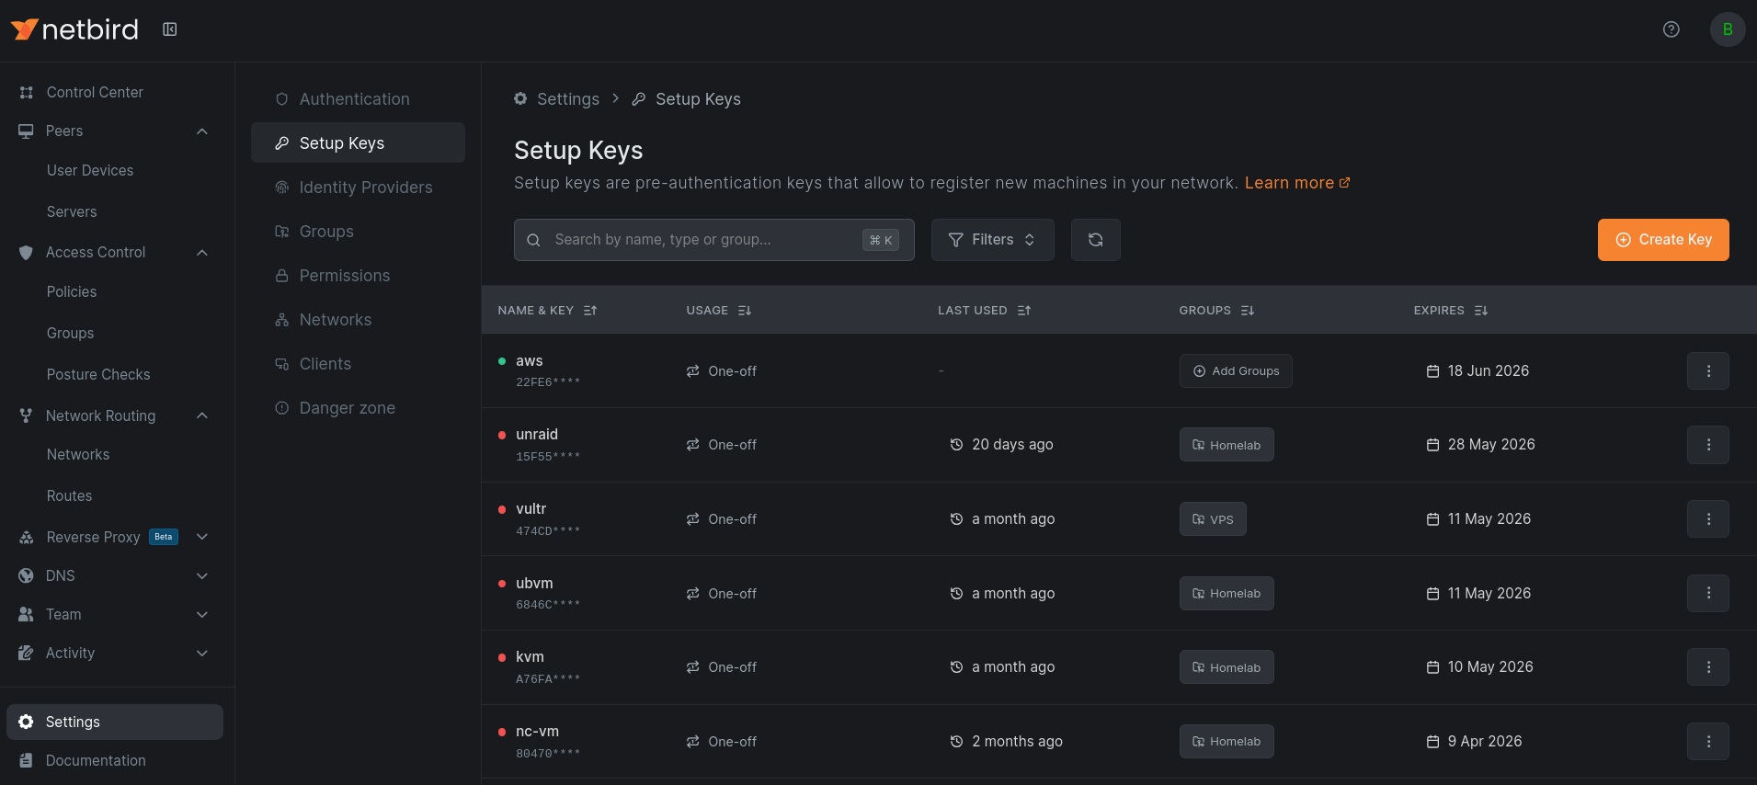Select Setup Keys in settings menu
This screenshot has height=785, width=1757.
[x=358, y=142]
